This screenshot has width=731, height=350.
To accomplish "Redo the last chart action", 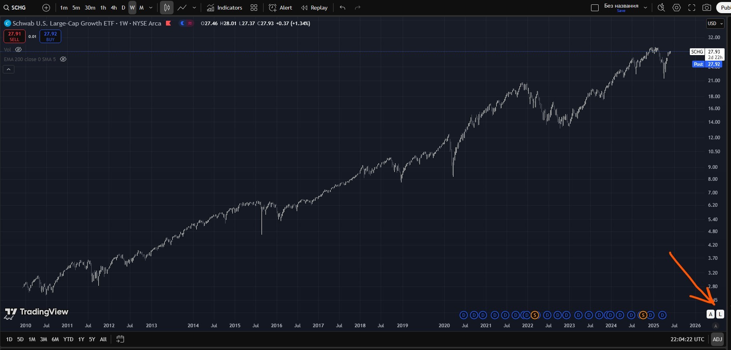I will (358, 8).
